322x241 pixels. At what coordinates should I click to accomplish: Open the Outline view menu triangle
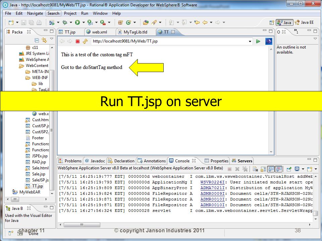click(x=315, y=39)
